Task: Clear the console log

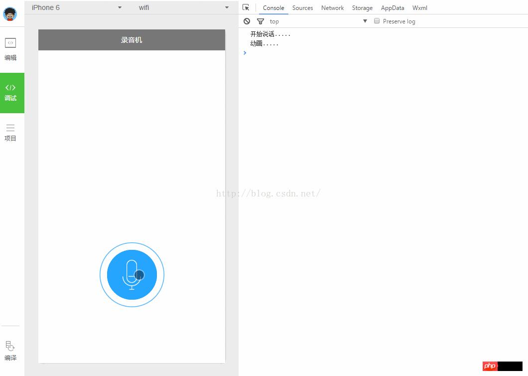Action: click(x=247, y=21)
